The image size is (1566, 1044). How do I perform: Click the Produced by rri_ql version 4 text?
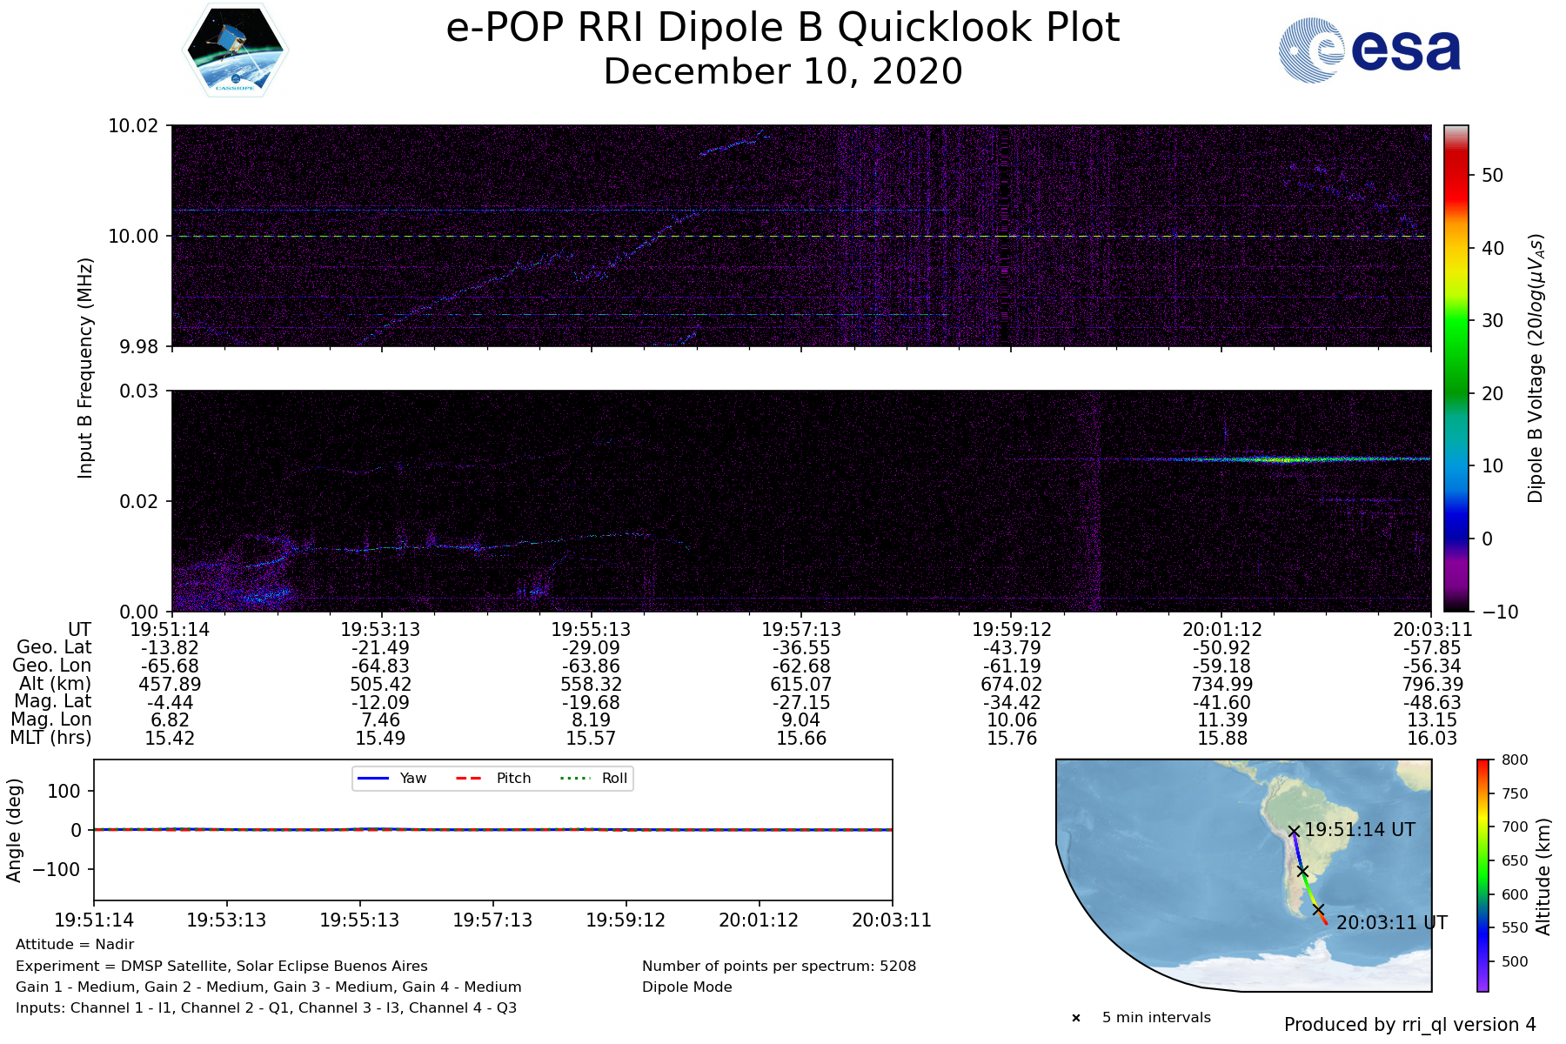pyautogui.click(x=1409, y=1025)
